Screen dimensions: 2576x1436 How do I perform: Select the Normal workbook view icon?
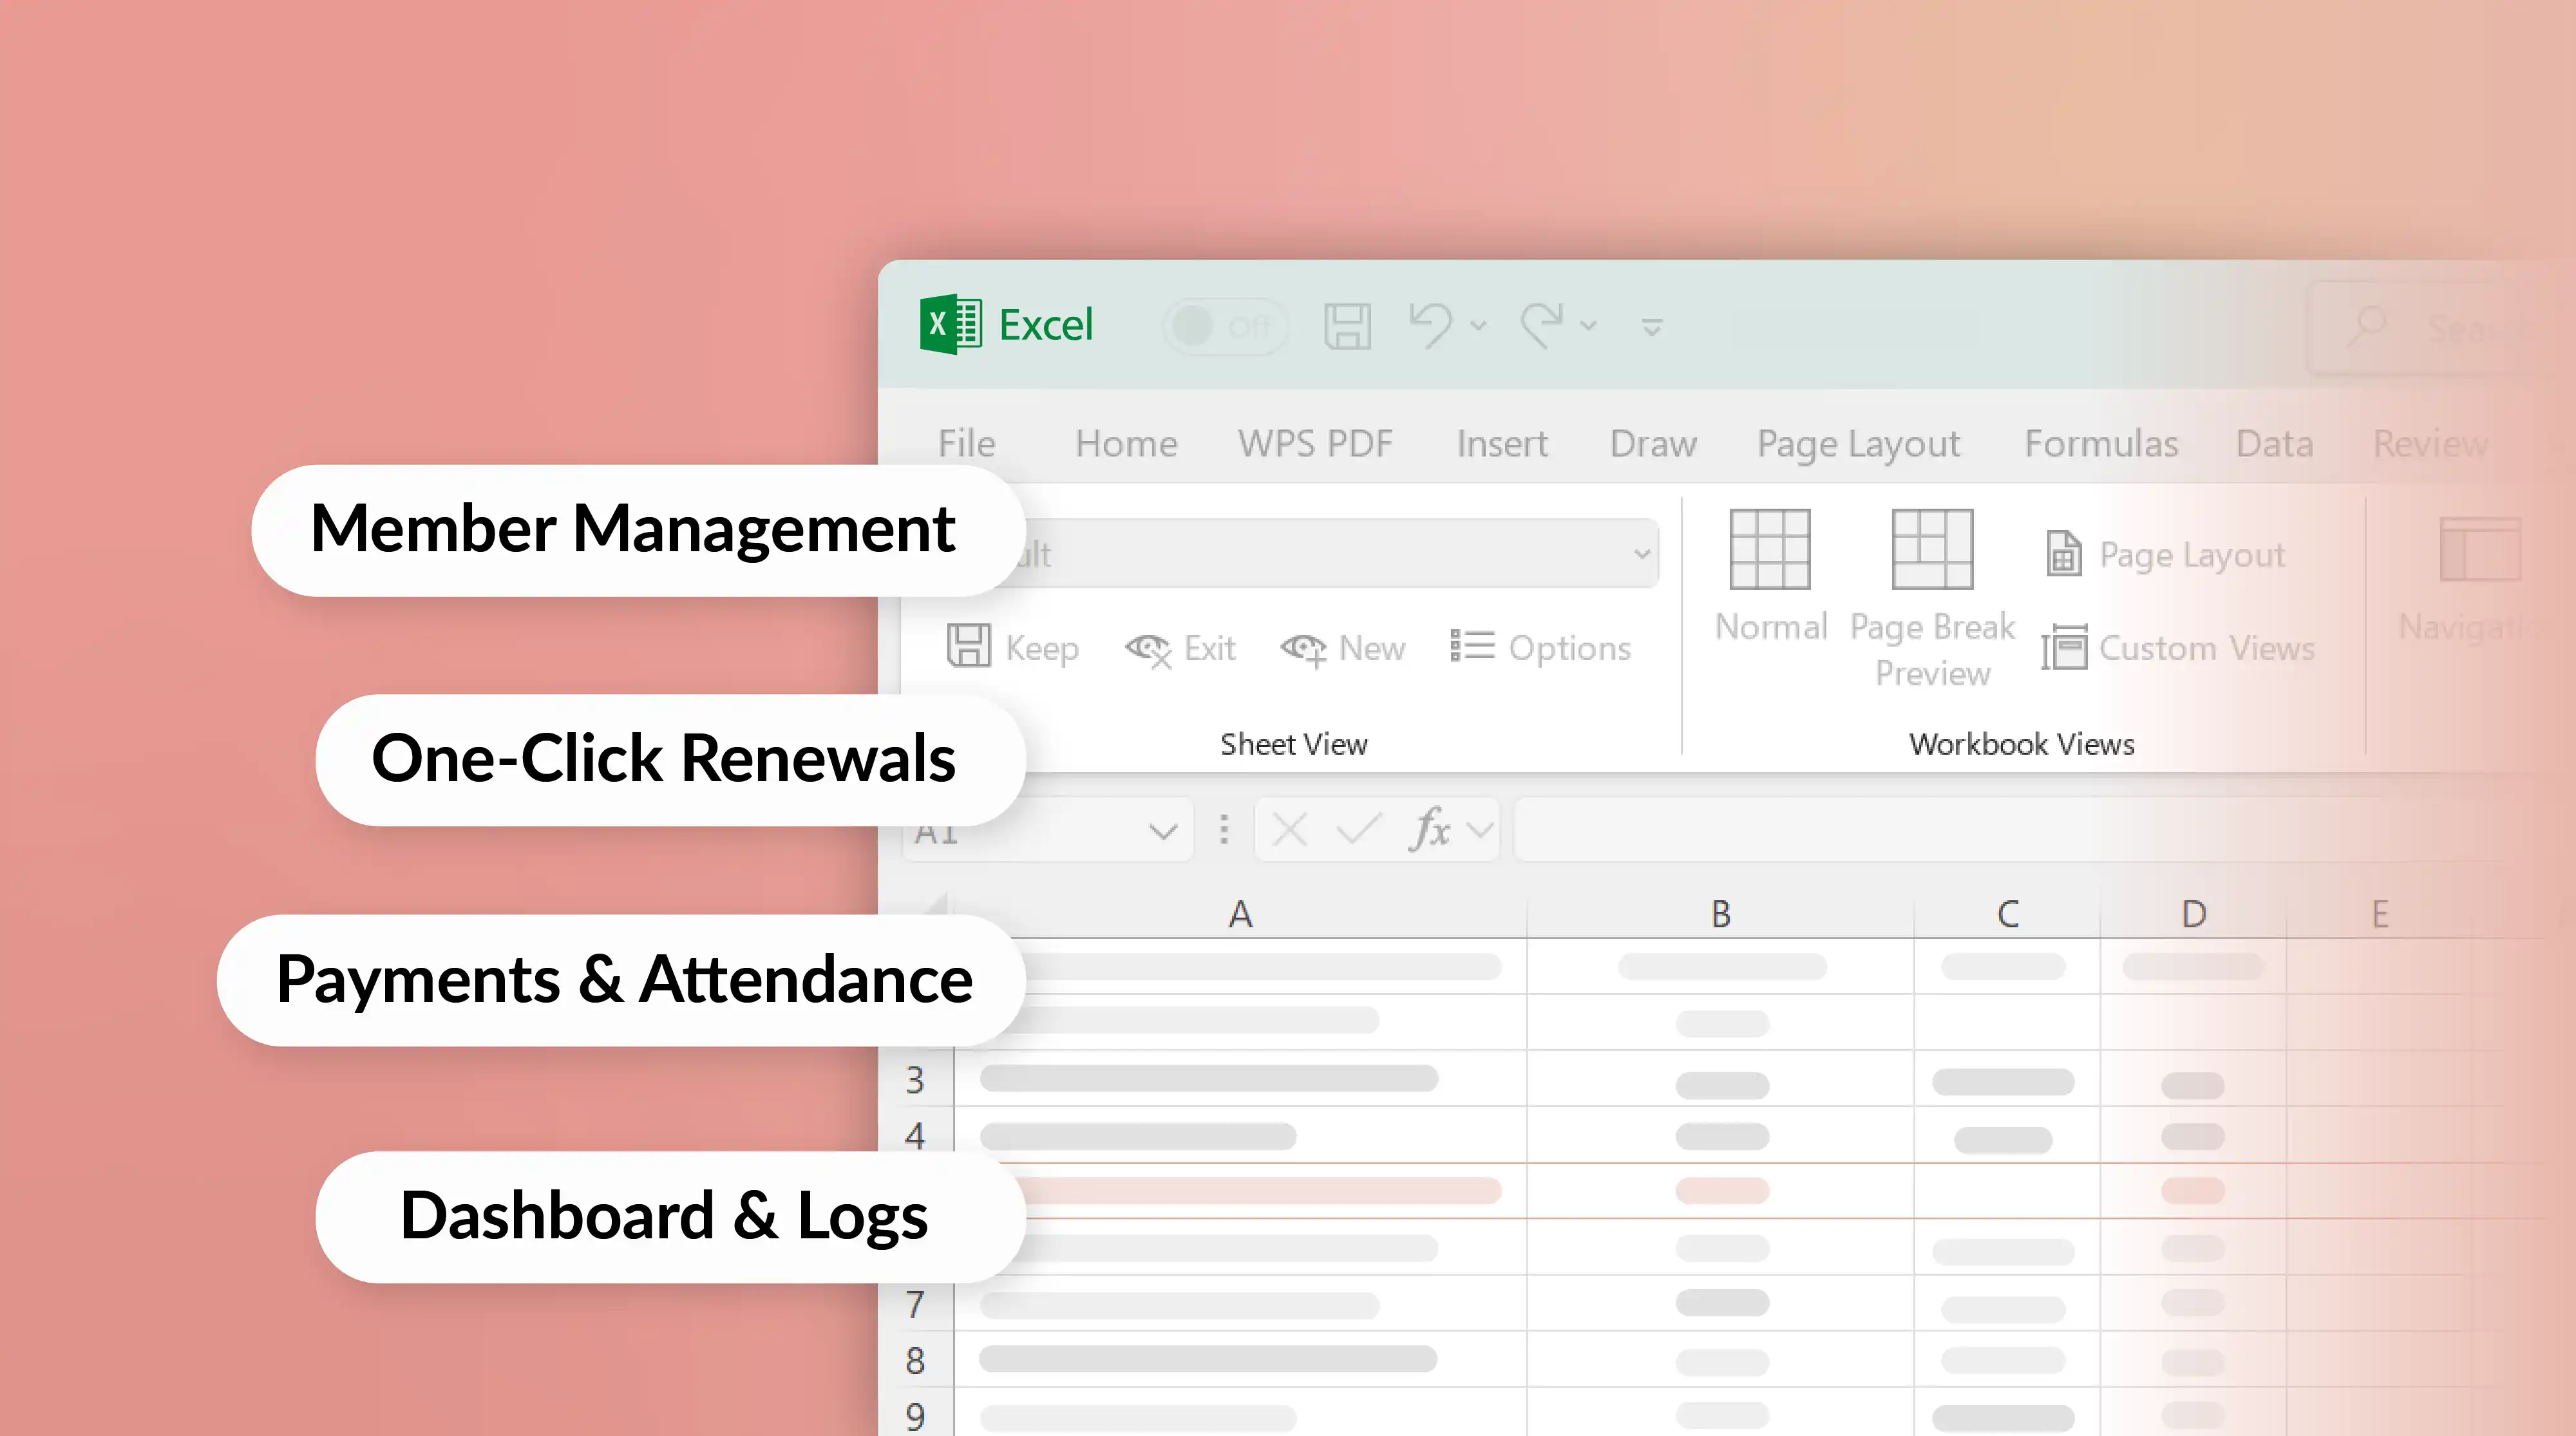click(x=1770, y=550)
